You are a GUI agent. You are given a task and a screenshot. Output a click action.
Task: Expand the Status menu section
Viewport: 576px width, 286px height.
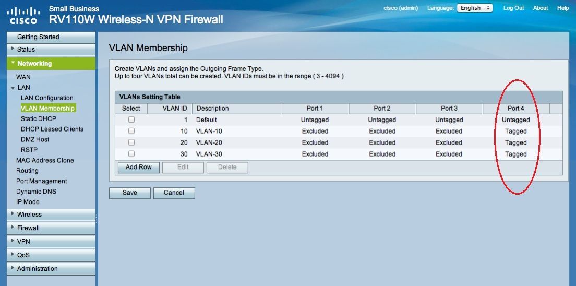tap(51, 49)
